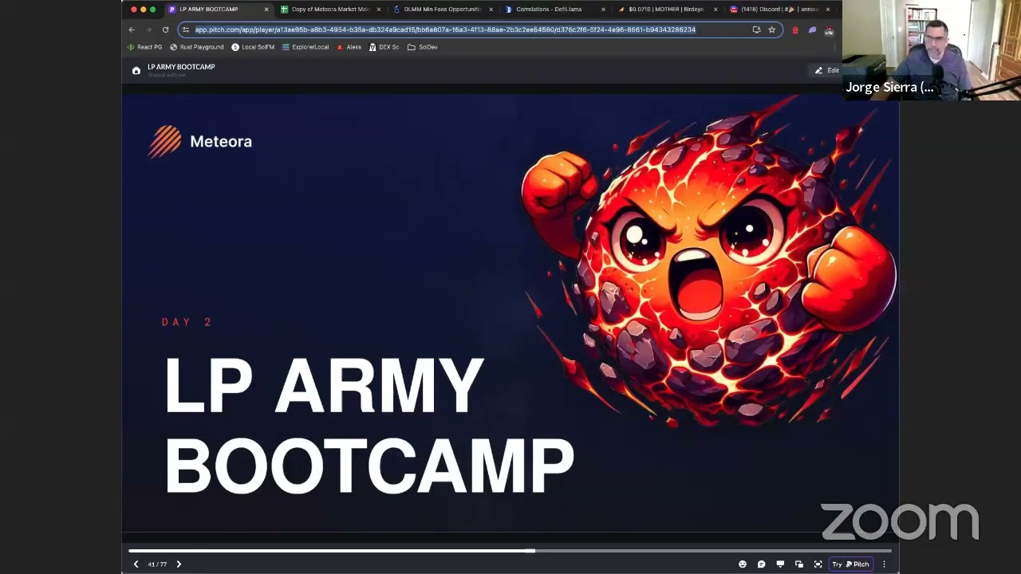The width and height of the screenshot is (1021, 574).
Task: Go to the previous slide
Action: (x=136, y=564)
